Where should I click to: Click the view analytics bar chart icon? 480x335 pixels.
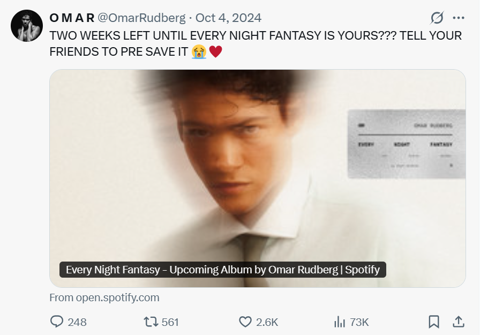(x=339, y=322)
